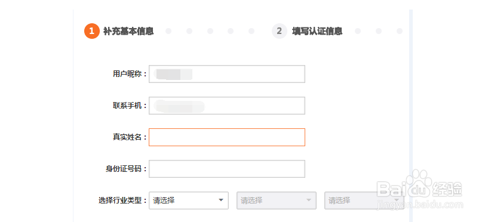491x222 pixels.
Task: Click the gray step 2 circle icon
Action: [280, 31]
